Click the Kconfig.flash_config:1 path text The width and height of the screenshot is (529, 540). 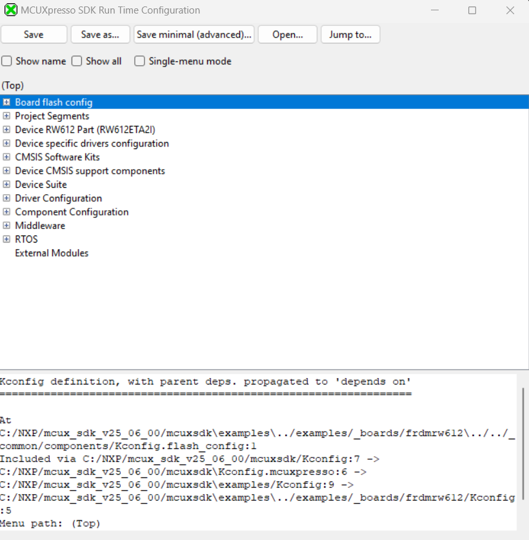128,446
